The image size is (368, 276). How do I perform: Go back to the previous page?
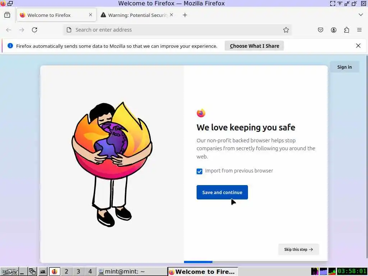[9, 30]
